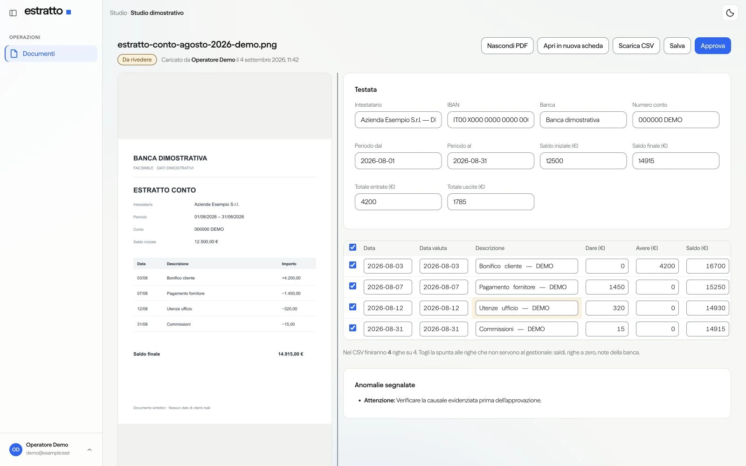
Task: Click Apri in nuova scheda
Action: coord(573,46)
